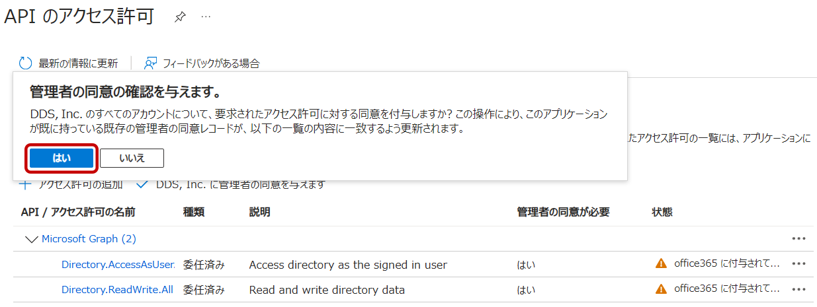Open the Microsoft Graph (2) link
The height and width of the screenshot is (307, 817).
89,239
